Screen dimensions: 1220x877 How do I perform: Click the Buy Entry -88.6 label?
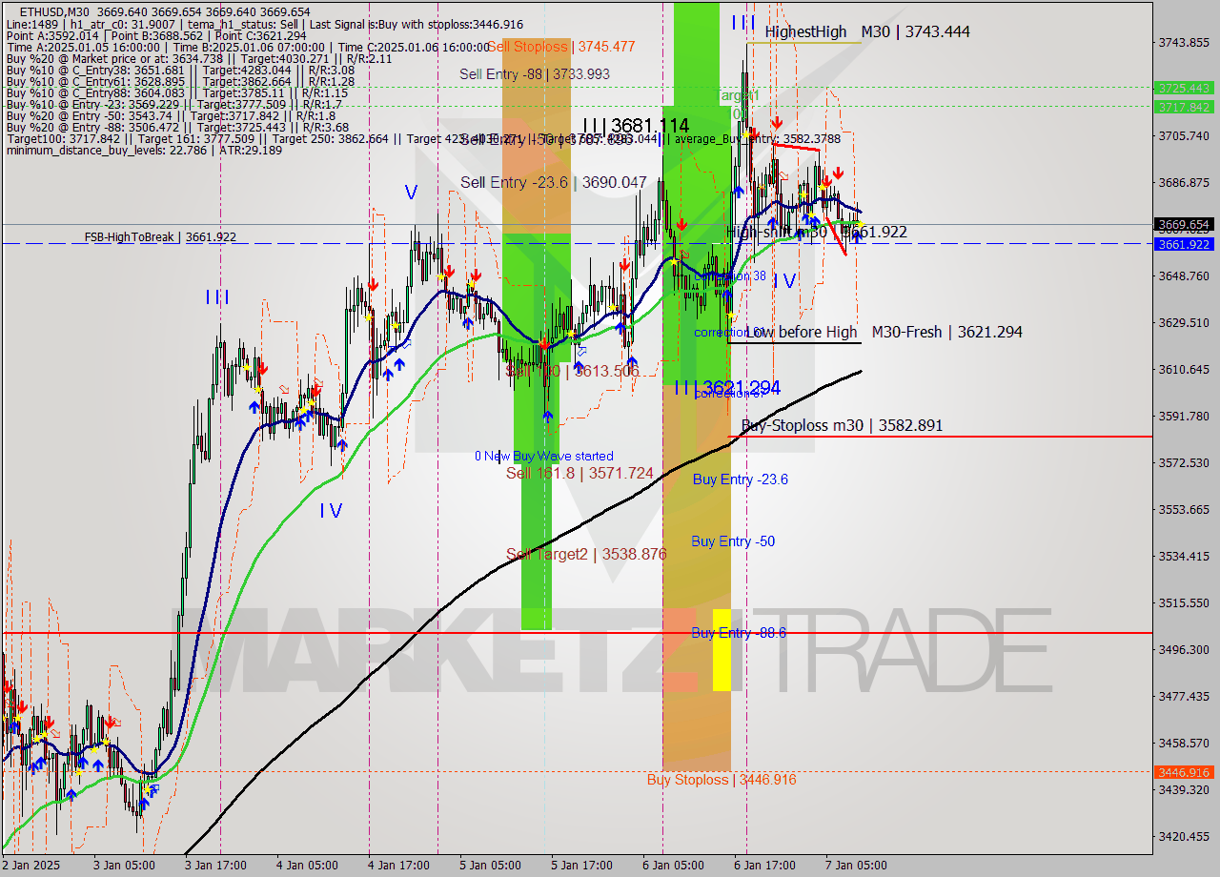point(739,633)
